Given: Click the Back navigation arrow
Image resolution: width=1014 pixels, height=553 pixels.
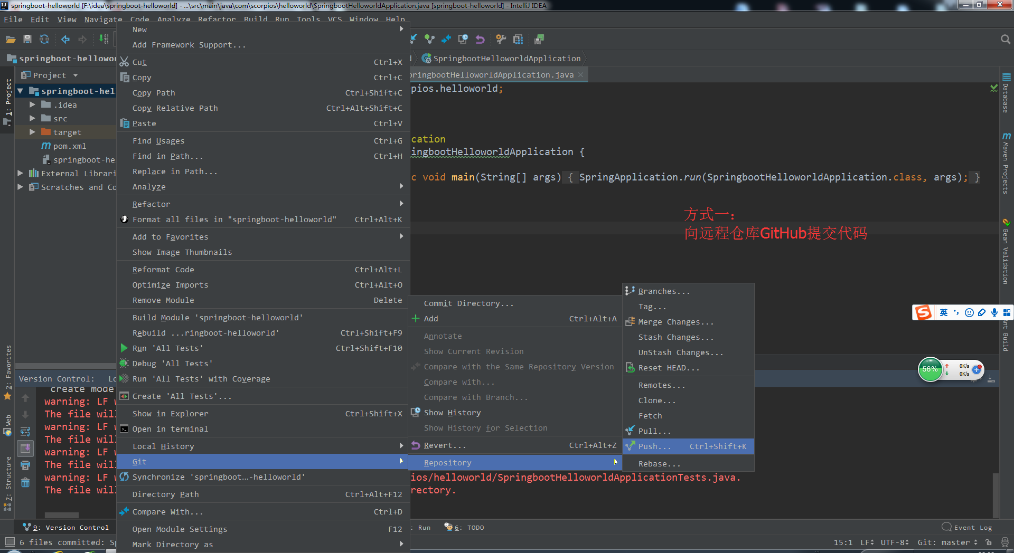Looking at the screenshot, I should click(x=65, y=39).
